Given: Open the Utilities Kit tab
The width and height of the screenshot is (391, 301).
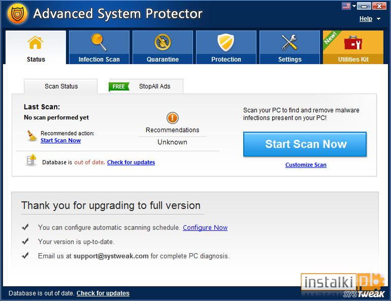Looking at the screenshot, I should [x=353, y=47].
